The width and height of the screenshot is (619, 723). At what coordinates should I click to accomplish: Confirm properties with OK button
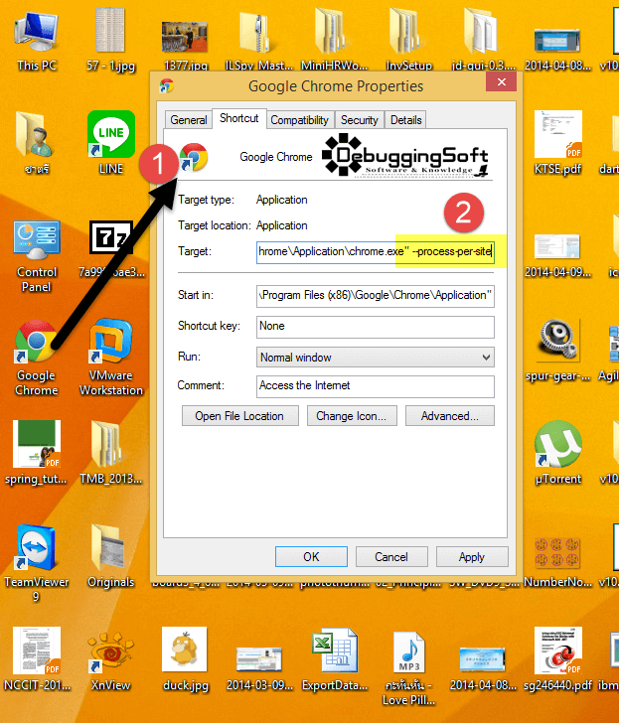point(311,557)
